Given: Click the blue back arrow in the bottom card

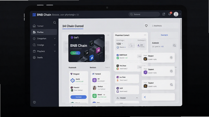Looking at the screenshot, I should point(145,97).
